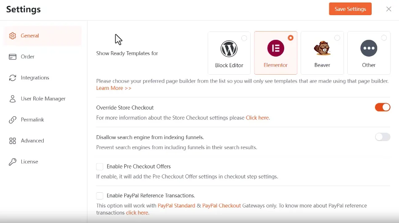Close the Settings dialog with X

388,9
